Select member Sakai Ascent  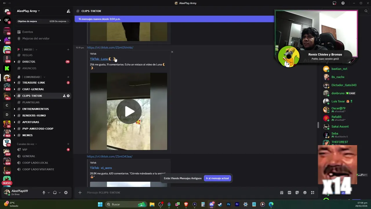click(x=340, y=127)
